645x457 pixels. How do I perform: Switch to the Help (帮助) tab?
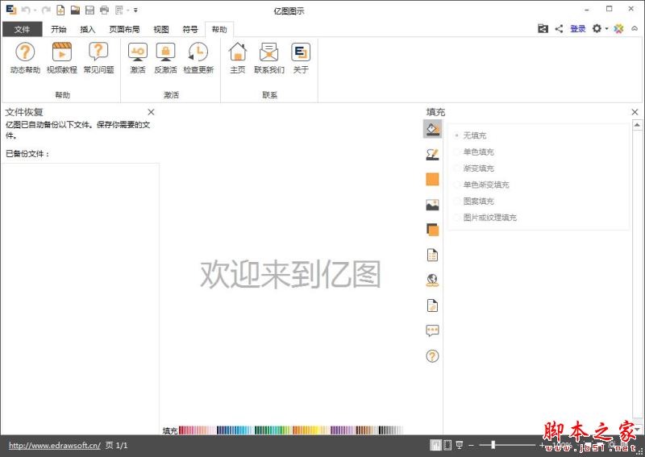click(x=219, y=29)
